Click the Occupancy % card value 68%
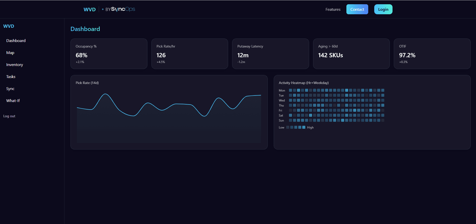 [x=81, y=55]
